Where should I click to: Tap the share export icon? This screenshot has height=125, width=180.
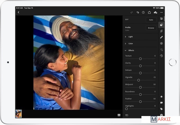[149, 12]
